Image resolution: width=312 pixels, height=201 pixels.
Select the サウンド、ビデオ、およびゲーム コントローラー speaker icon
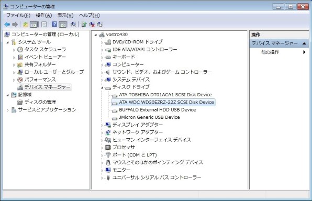108,72
